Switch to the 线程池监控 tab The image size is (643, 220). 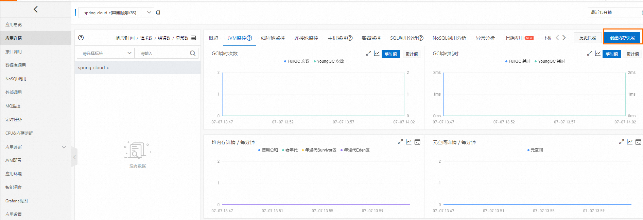pos(273,38)
